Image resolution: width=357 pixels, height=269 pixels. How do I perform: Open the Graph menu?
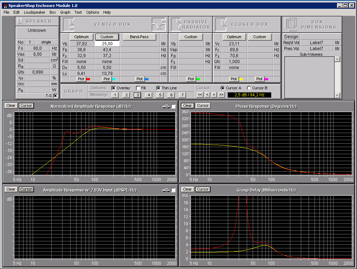65,12
